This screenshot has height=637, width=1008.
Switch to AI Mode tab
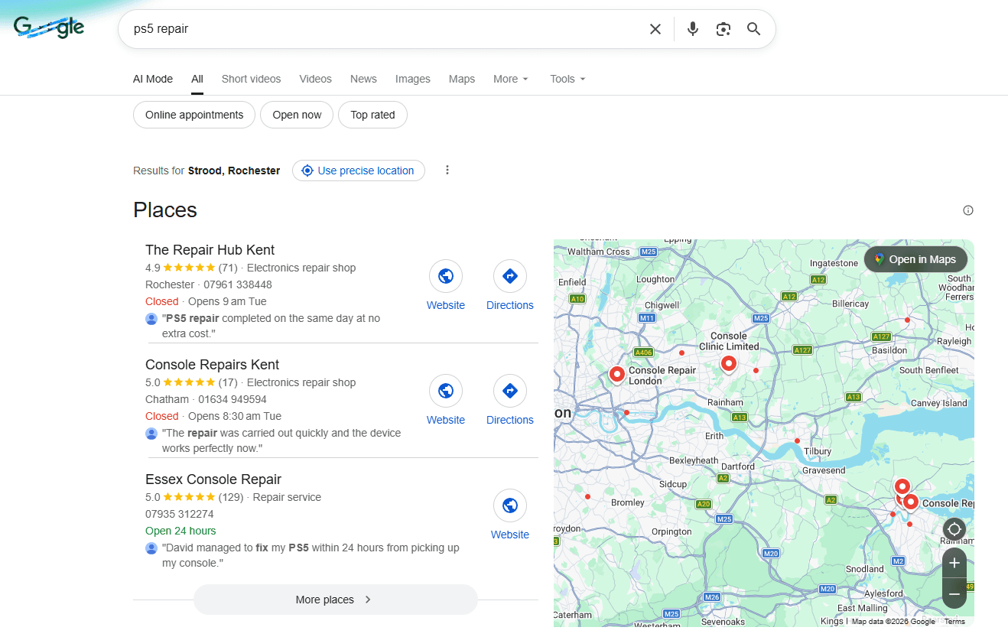(x=153, y=79)
